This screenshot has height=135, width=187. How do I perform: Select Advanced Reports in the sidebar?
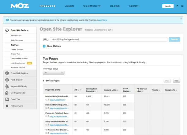coord(18,67)
